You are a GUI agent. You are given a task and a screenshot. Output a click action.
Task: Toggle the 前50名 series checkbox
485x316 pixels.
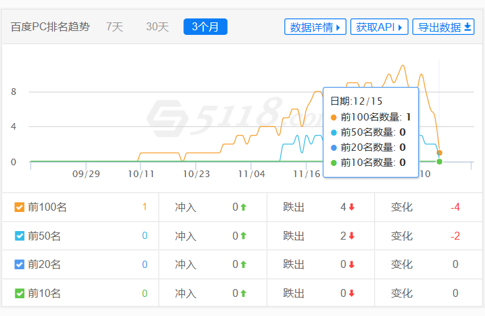pos(20,236)
